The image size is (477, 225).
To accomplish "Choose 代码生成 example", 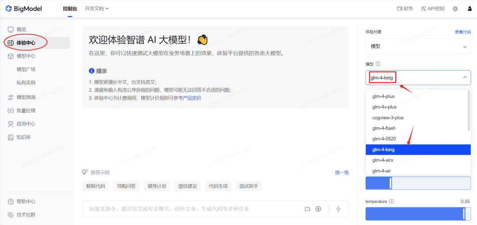I will 218,186.
